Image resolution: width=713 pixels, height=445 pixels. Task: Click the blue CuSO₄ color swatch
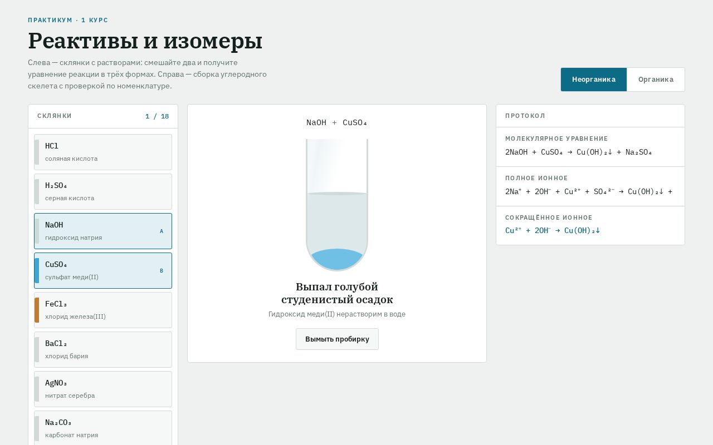point(37,270)
